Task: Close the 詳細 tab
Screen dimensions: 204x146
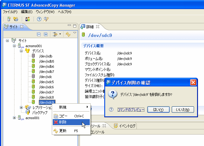Action: click(98, 27)
